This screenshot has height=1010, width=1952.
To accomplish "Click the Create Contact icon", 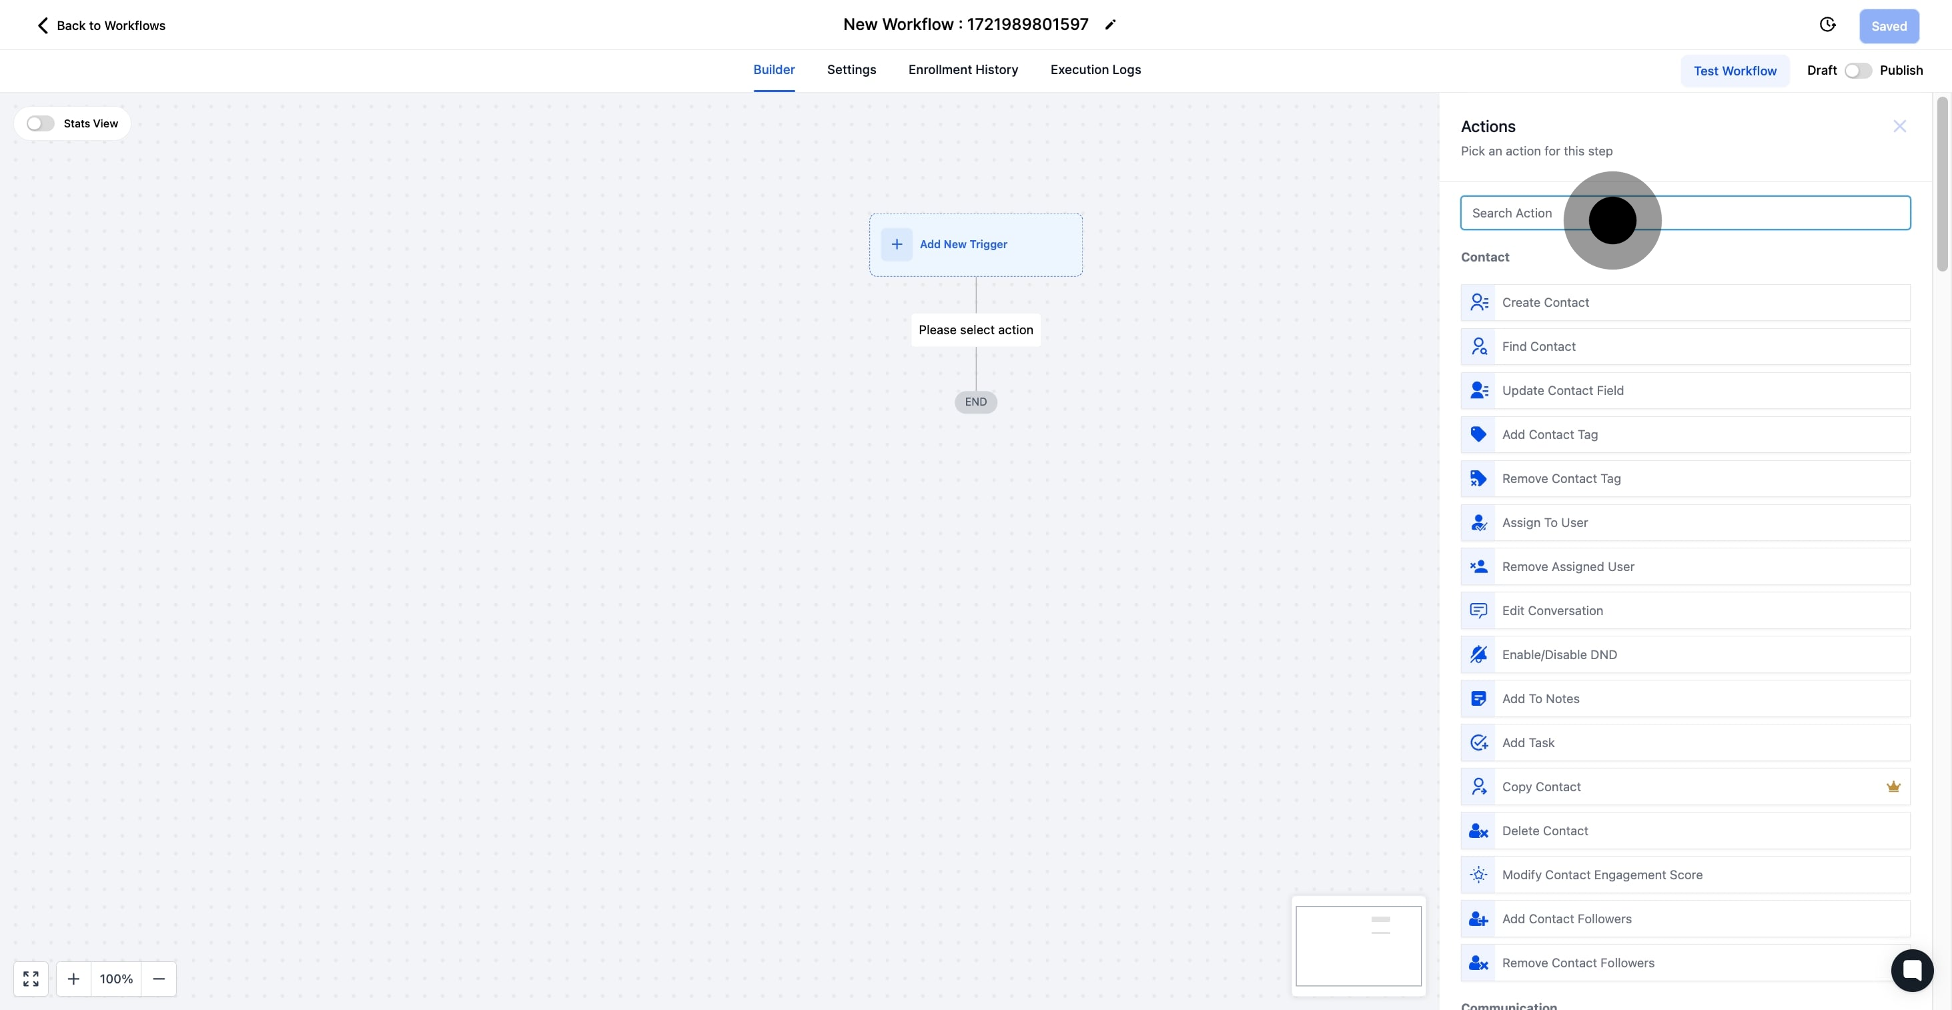I will point(1478,302).
